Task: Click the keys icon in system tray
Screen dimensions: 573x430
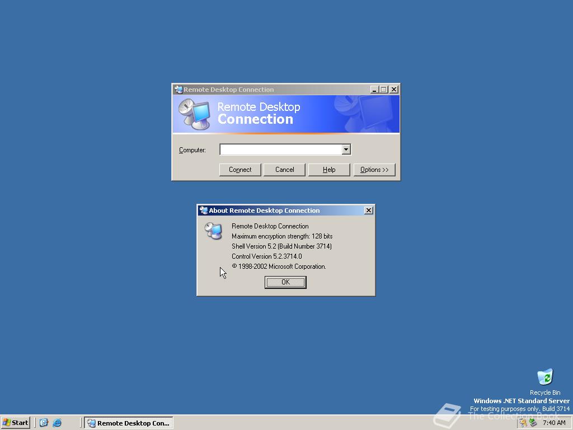Action: tap(523, 423)
